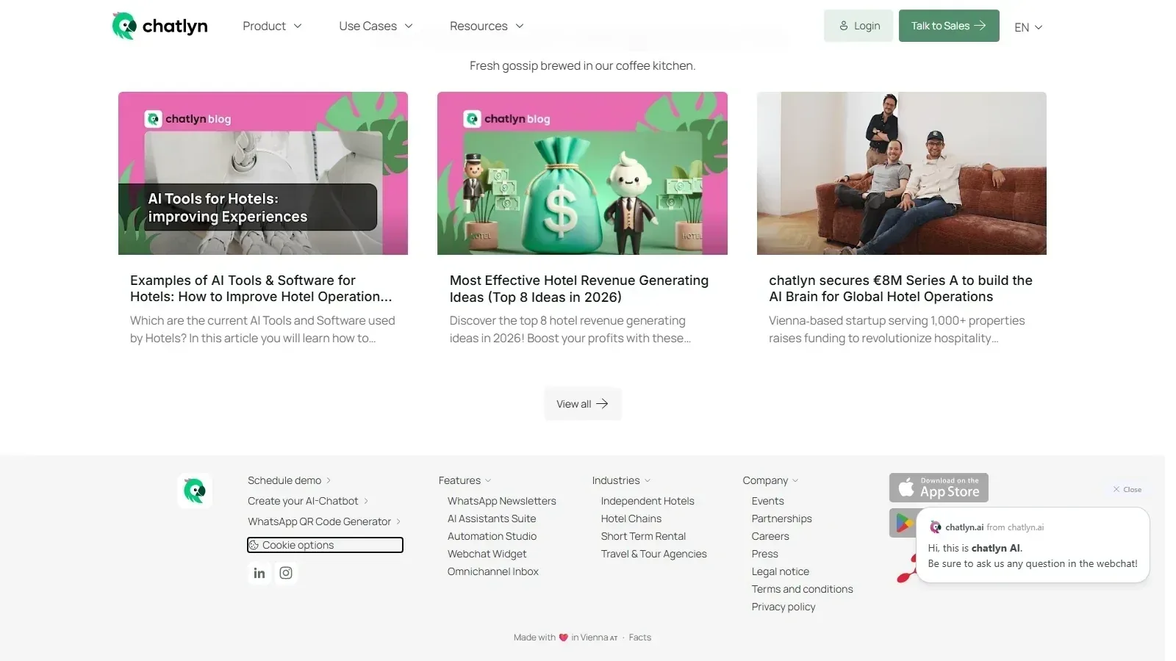Go to AI Assistants Suite
The image size is (1176, 661).
point(492,519)
